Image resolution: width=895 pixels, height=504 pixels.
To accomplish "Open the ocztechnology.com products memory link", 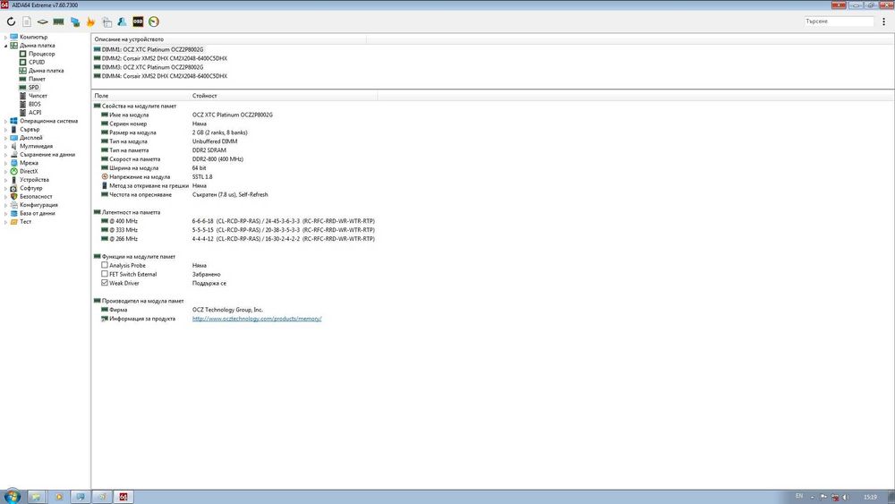I will 257,319.
